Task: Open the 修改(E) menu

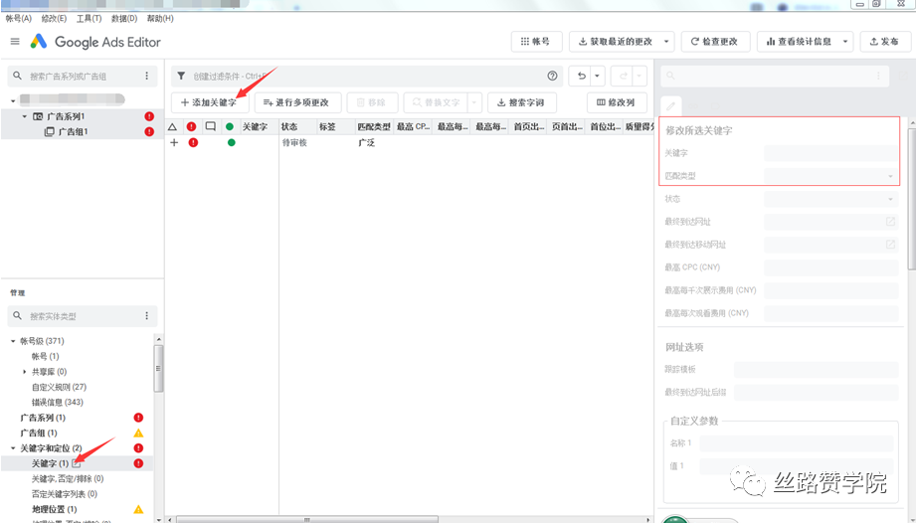Action: point(54,19)
